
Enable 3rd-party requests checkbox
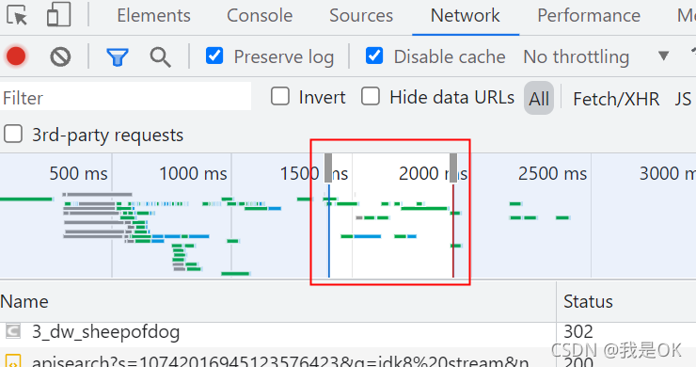pyautogui.click(x=13, y=134)
